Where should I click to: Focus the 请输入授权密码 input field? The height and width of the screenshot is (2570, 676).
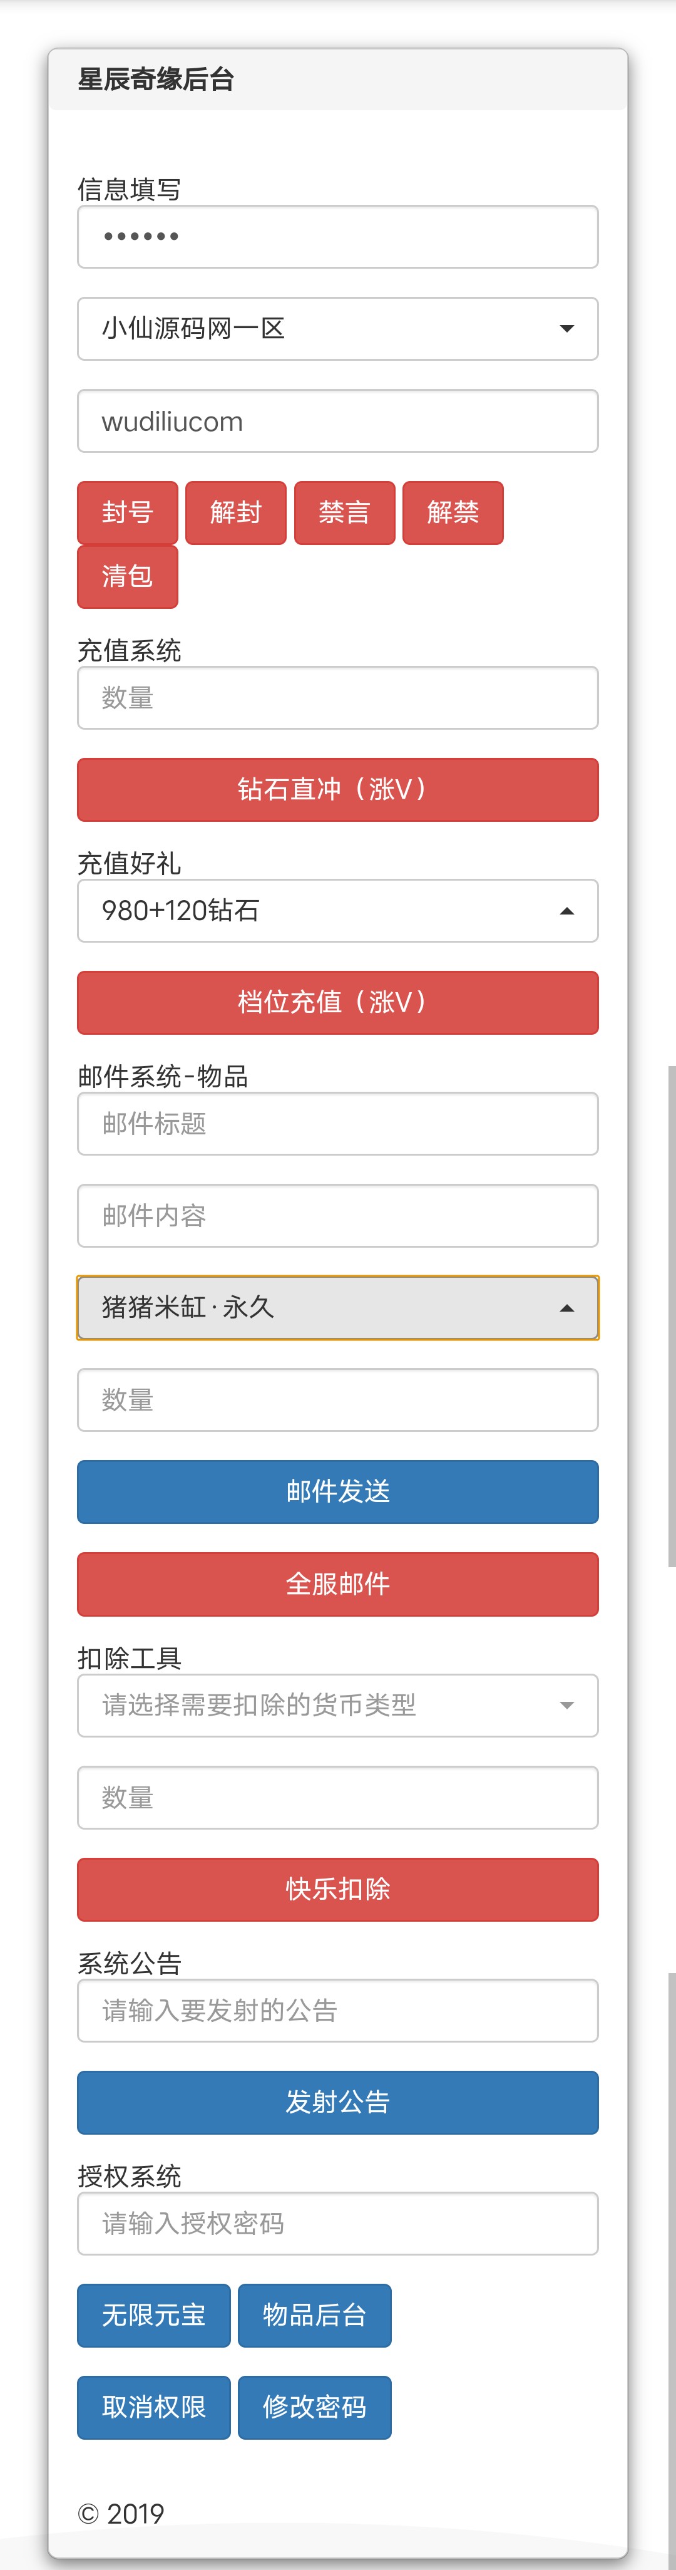click(338, 2223)
